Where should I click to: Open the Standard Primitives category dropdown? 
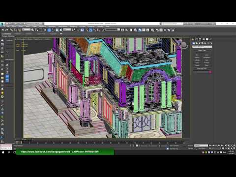click(202, 47)
